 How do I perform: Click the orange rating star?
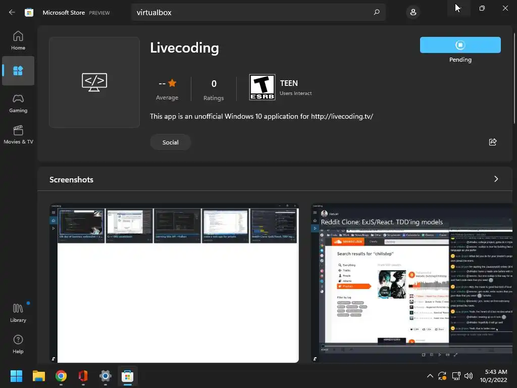point(172,83)
